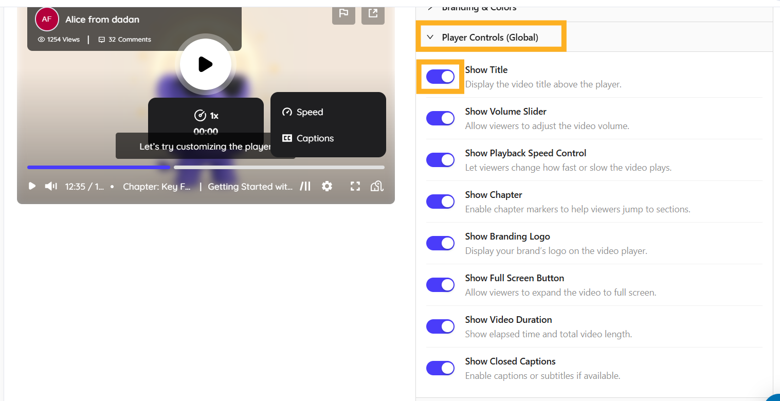Collapse the Player Controls (Global) section
780x401 pixels.
click(x=430, y=37)
